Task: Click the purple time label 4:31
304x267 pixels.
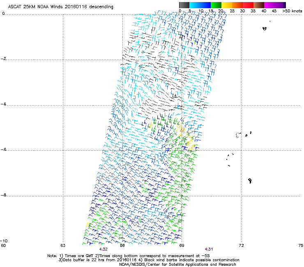Action: pos(209,249)
